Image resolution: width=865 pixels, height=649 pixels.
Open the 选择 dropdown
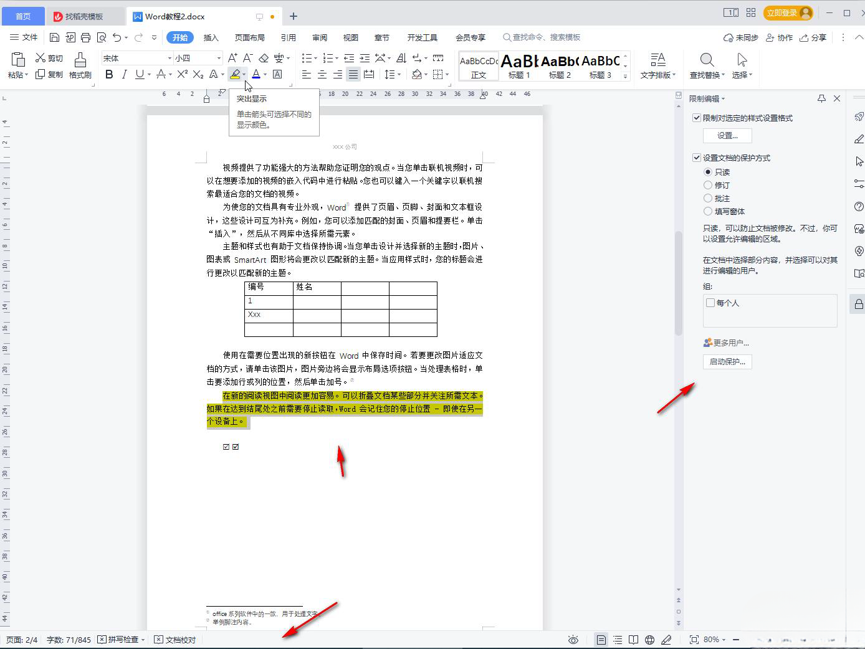pos(742,75)
